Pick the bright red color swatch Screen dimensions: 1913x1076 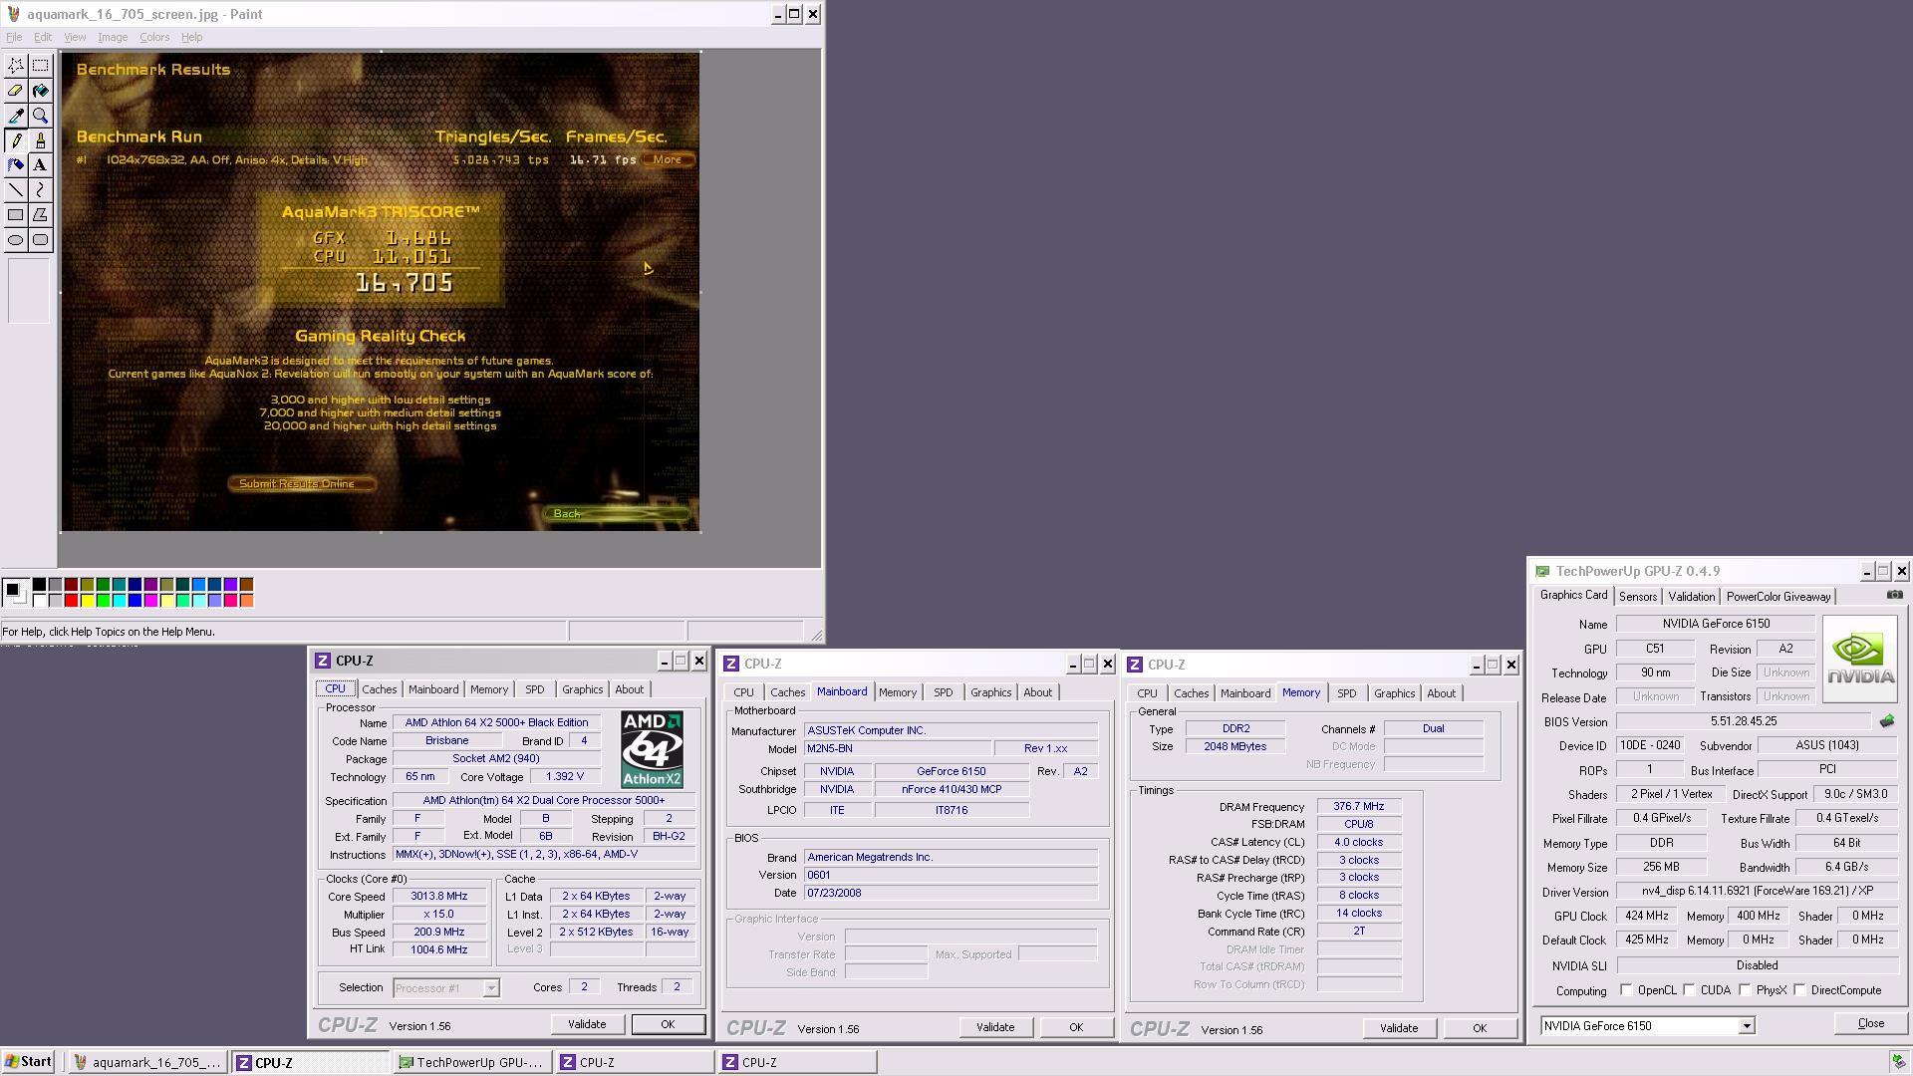tap(71, 601)
